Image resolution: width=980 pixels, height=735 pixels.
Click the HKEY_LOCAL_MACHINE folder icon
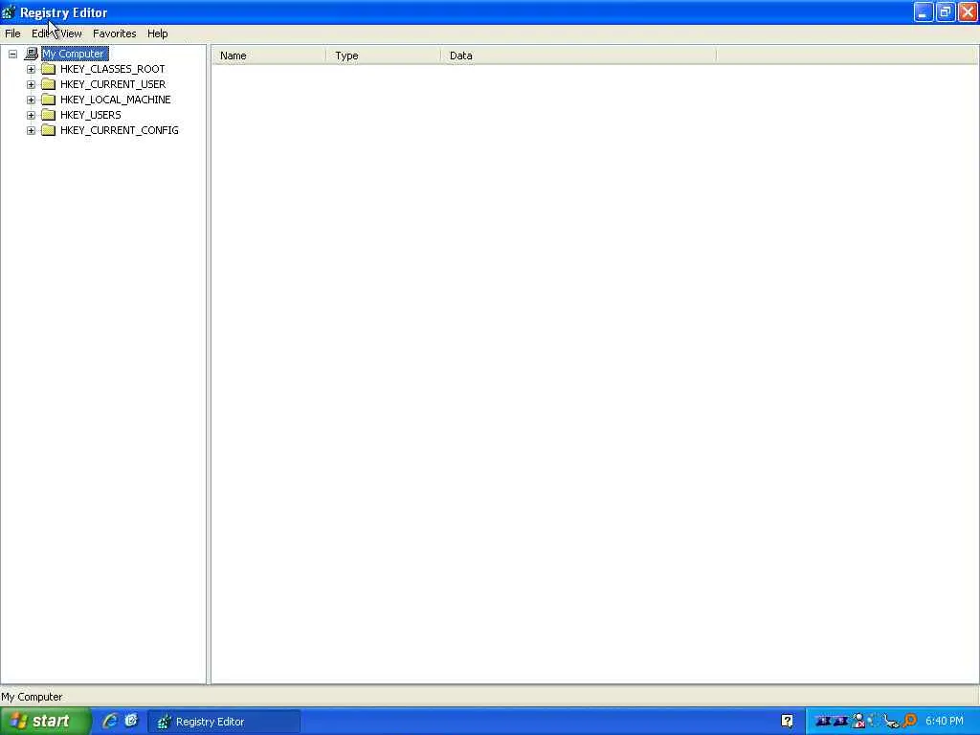click(48, 100)
